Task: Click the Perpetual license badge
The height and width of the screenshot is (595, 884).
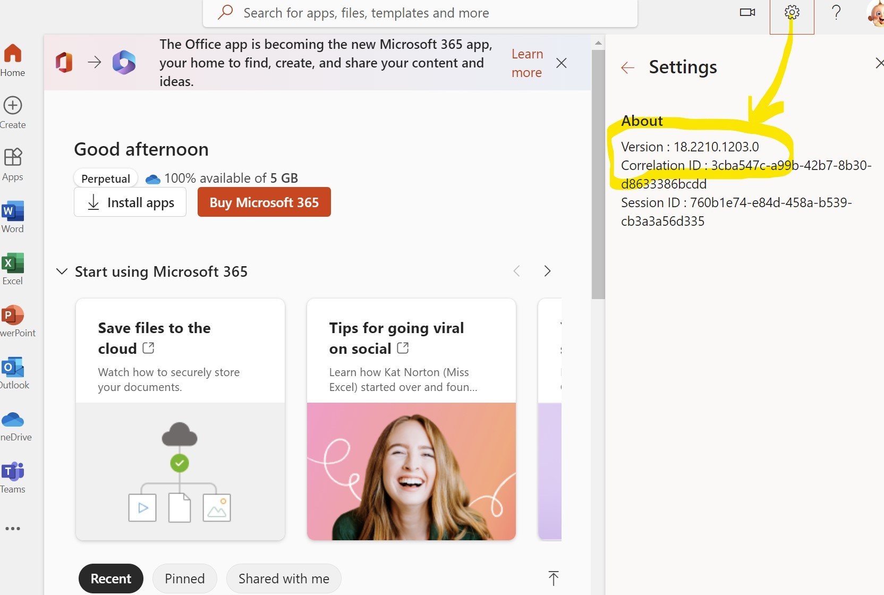Action: tap(106, 178)
